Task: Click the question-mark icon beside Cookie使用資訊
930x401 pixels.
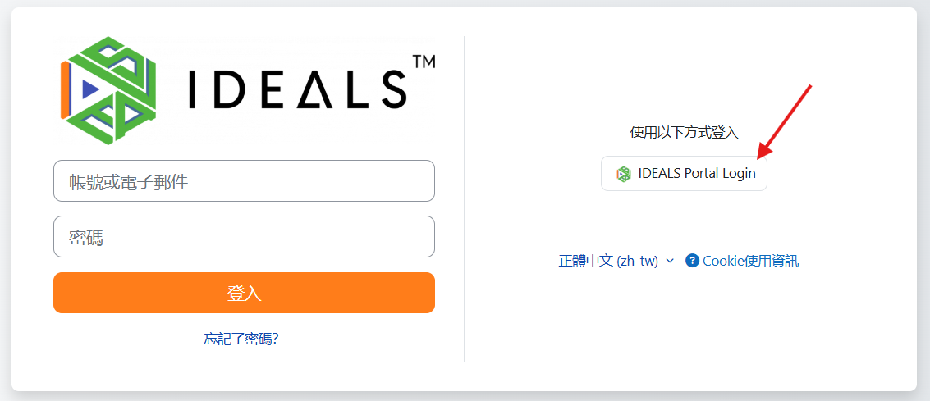Action: point(692,261)
